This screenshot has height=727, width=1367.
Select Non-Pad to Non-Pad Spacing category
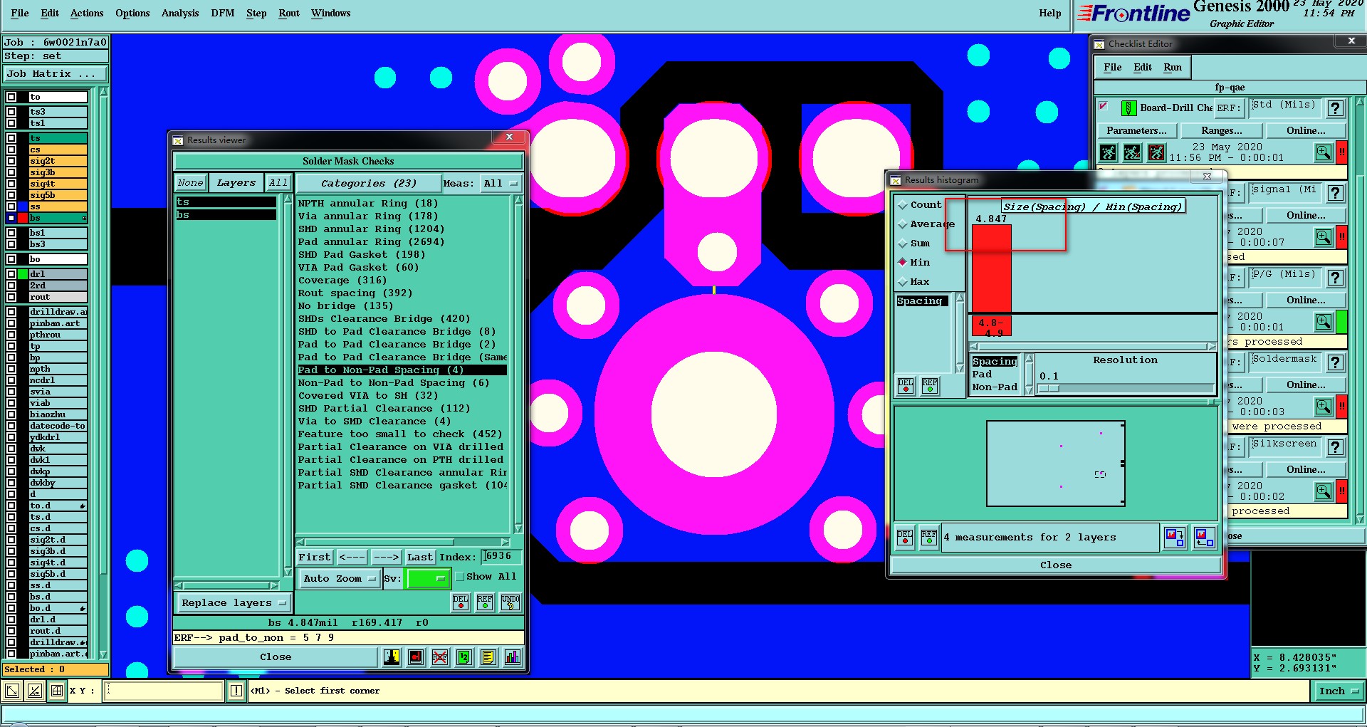tap(394, 382)
